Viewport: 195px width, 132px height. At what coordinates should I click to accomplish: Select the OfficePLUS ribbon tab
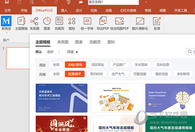[x=44, y=11]
